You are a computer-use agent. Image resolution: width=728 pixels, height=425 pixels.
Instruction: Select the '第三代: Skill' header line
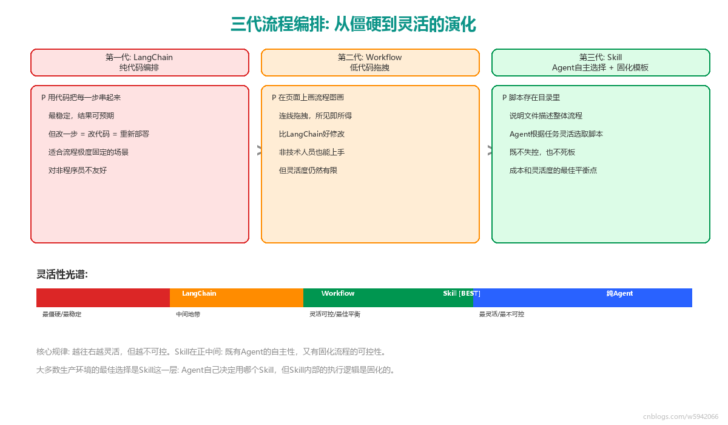click(x=601, y=57)
